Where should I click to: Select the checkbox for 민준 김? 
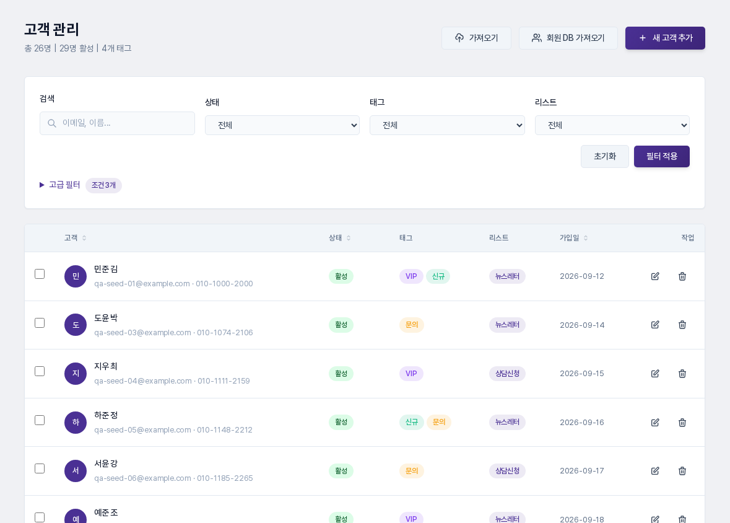point(40,274)
